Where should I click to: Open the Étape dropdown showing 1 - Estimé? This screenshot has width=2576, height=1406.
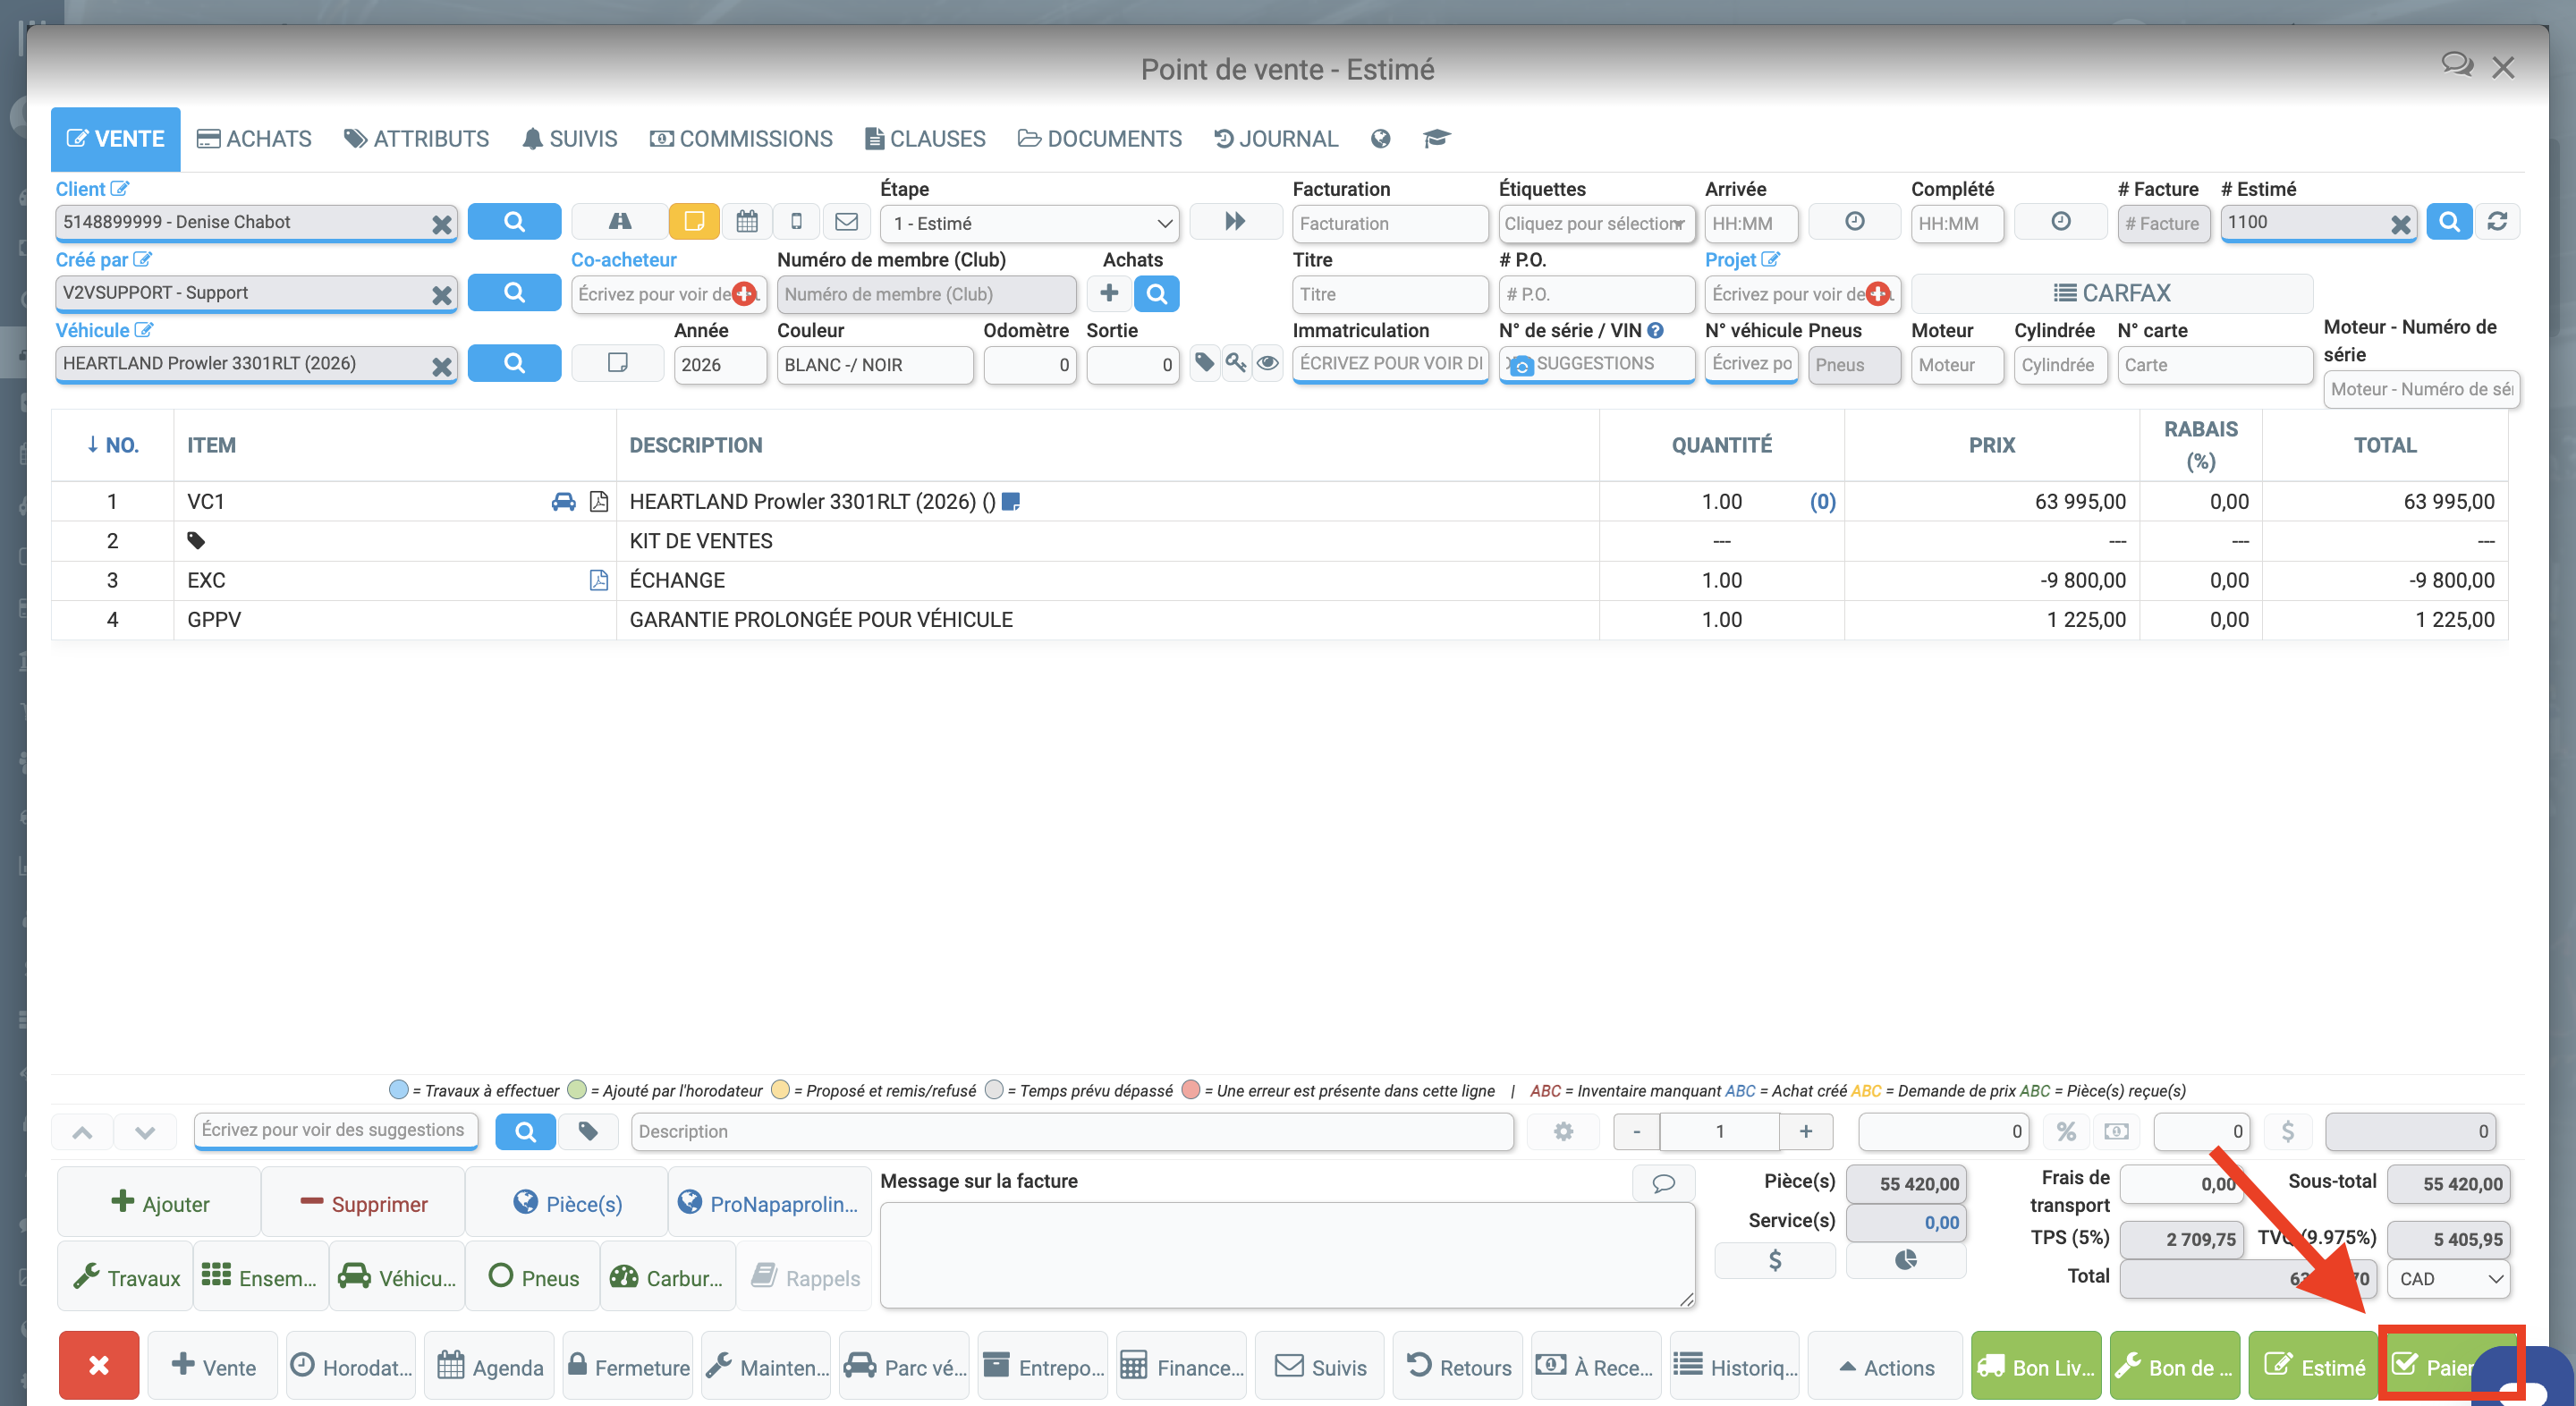coord(1030,223)
